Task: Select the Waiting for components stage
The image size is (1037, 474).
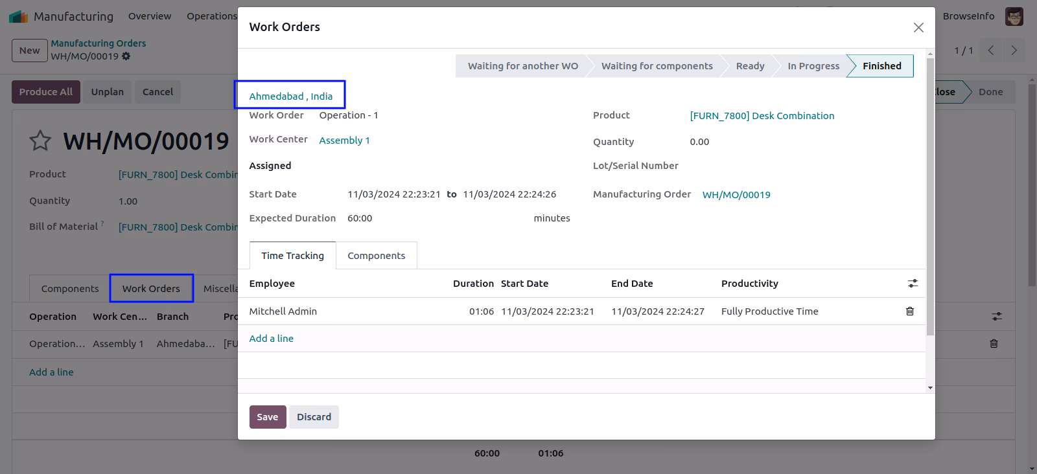Action: click(x=657, y=66)
